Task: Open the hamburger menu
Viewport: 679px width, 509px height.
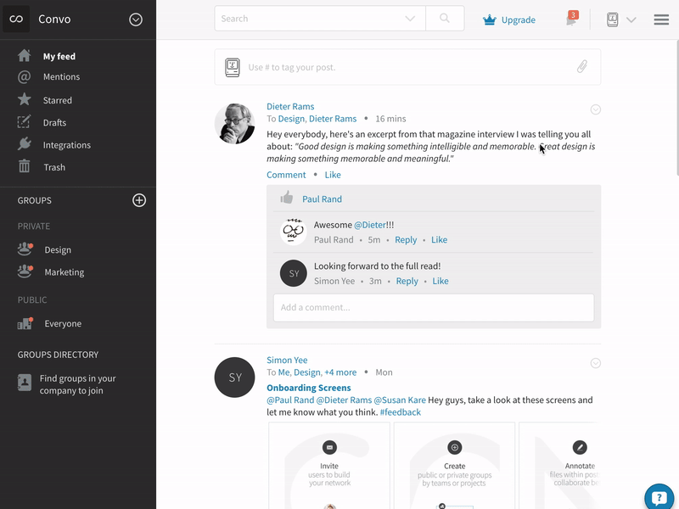Action: pyautogui.click(x=661, y=20)
